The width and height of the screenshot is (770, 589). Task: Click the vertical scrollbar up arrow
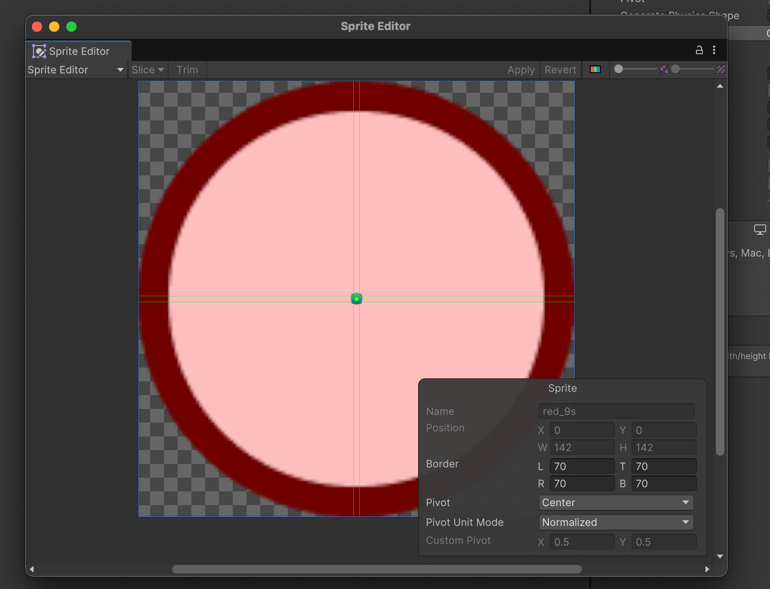720,86
